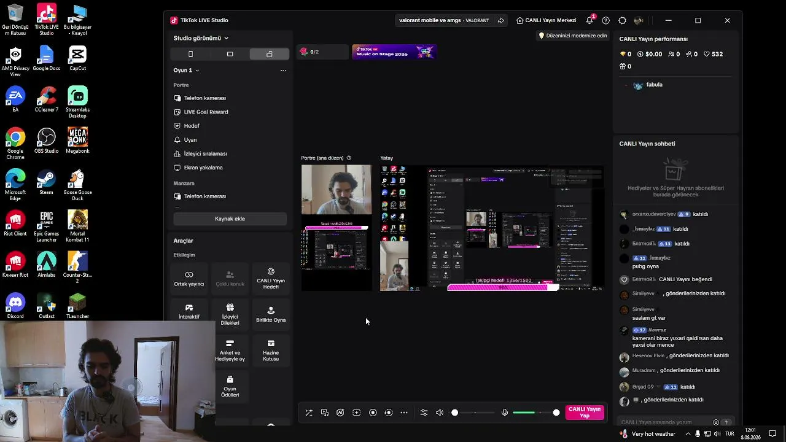Screen dimensions: 786x442
Task: Open the Music on Stage 2026 banner
Action: coord(394,52)
